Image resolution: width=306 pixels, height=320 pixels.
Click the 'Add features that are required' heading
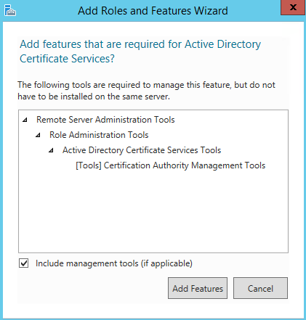point(140,44)
